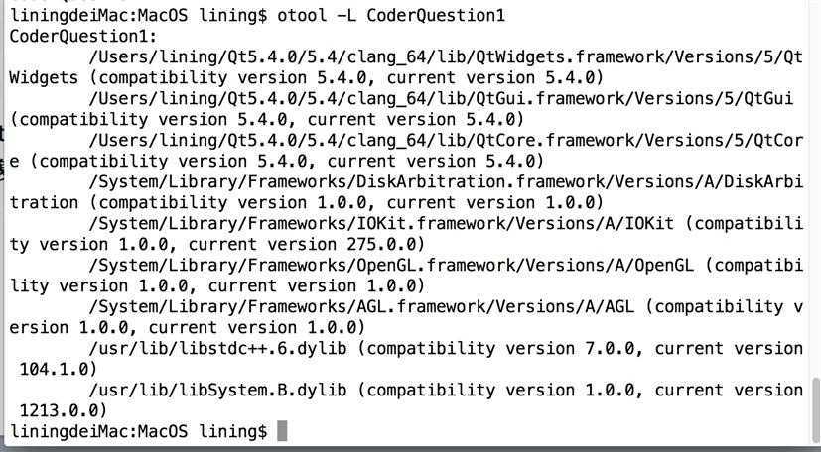Click the '1213.0.0)' version text
821x452 pixels.
tap(64, 410)
